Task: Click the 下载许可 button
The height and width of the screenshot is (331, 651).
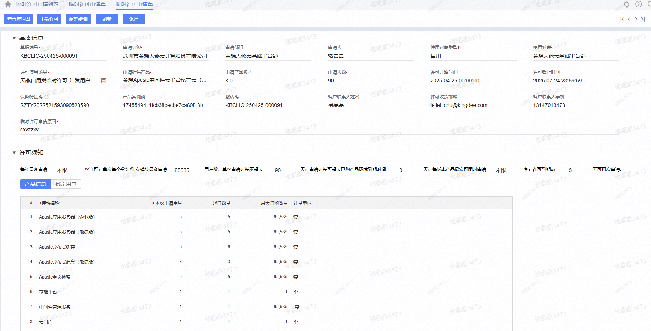Action: 49,19
